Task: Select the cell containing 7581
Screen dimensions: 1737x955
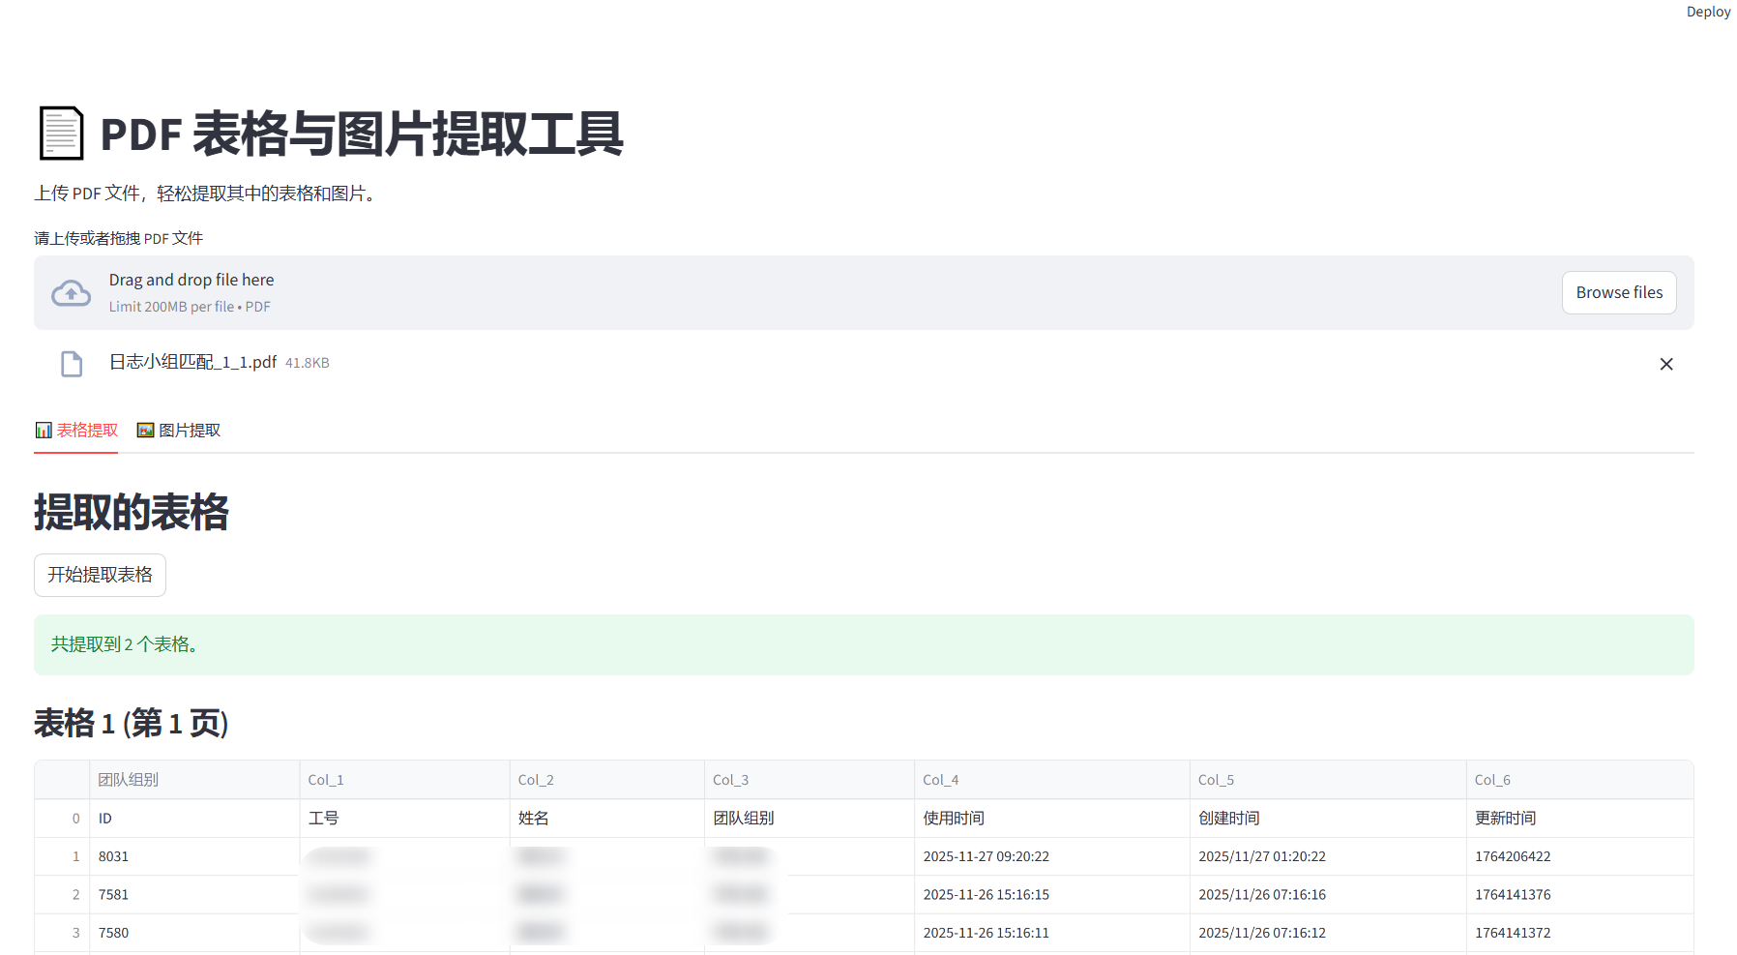Action: 114,894
